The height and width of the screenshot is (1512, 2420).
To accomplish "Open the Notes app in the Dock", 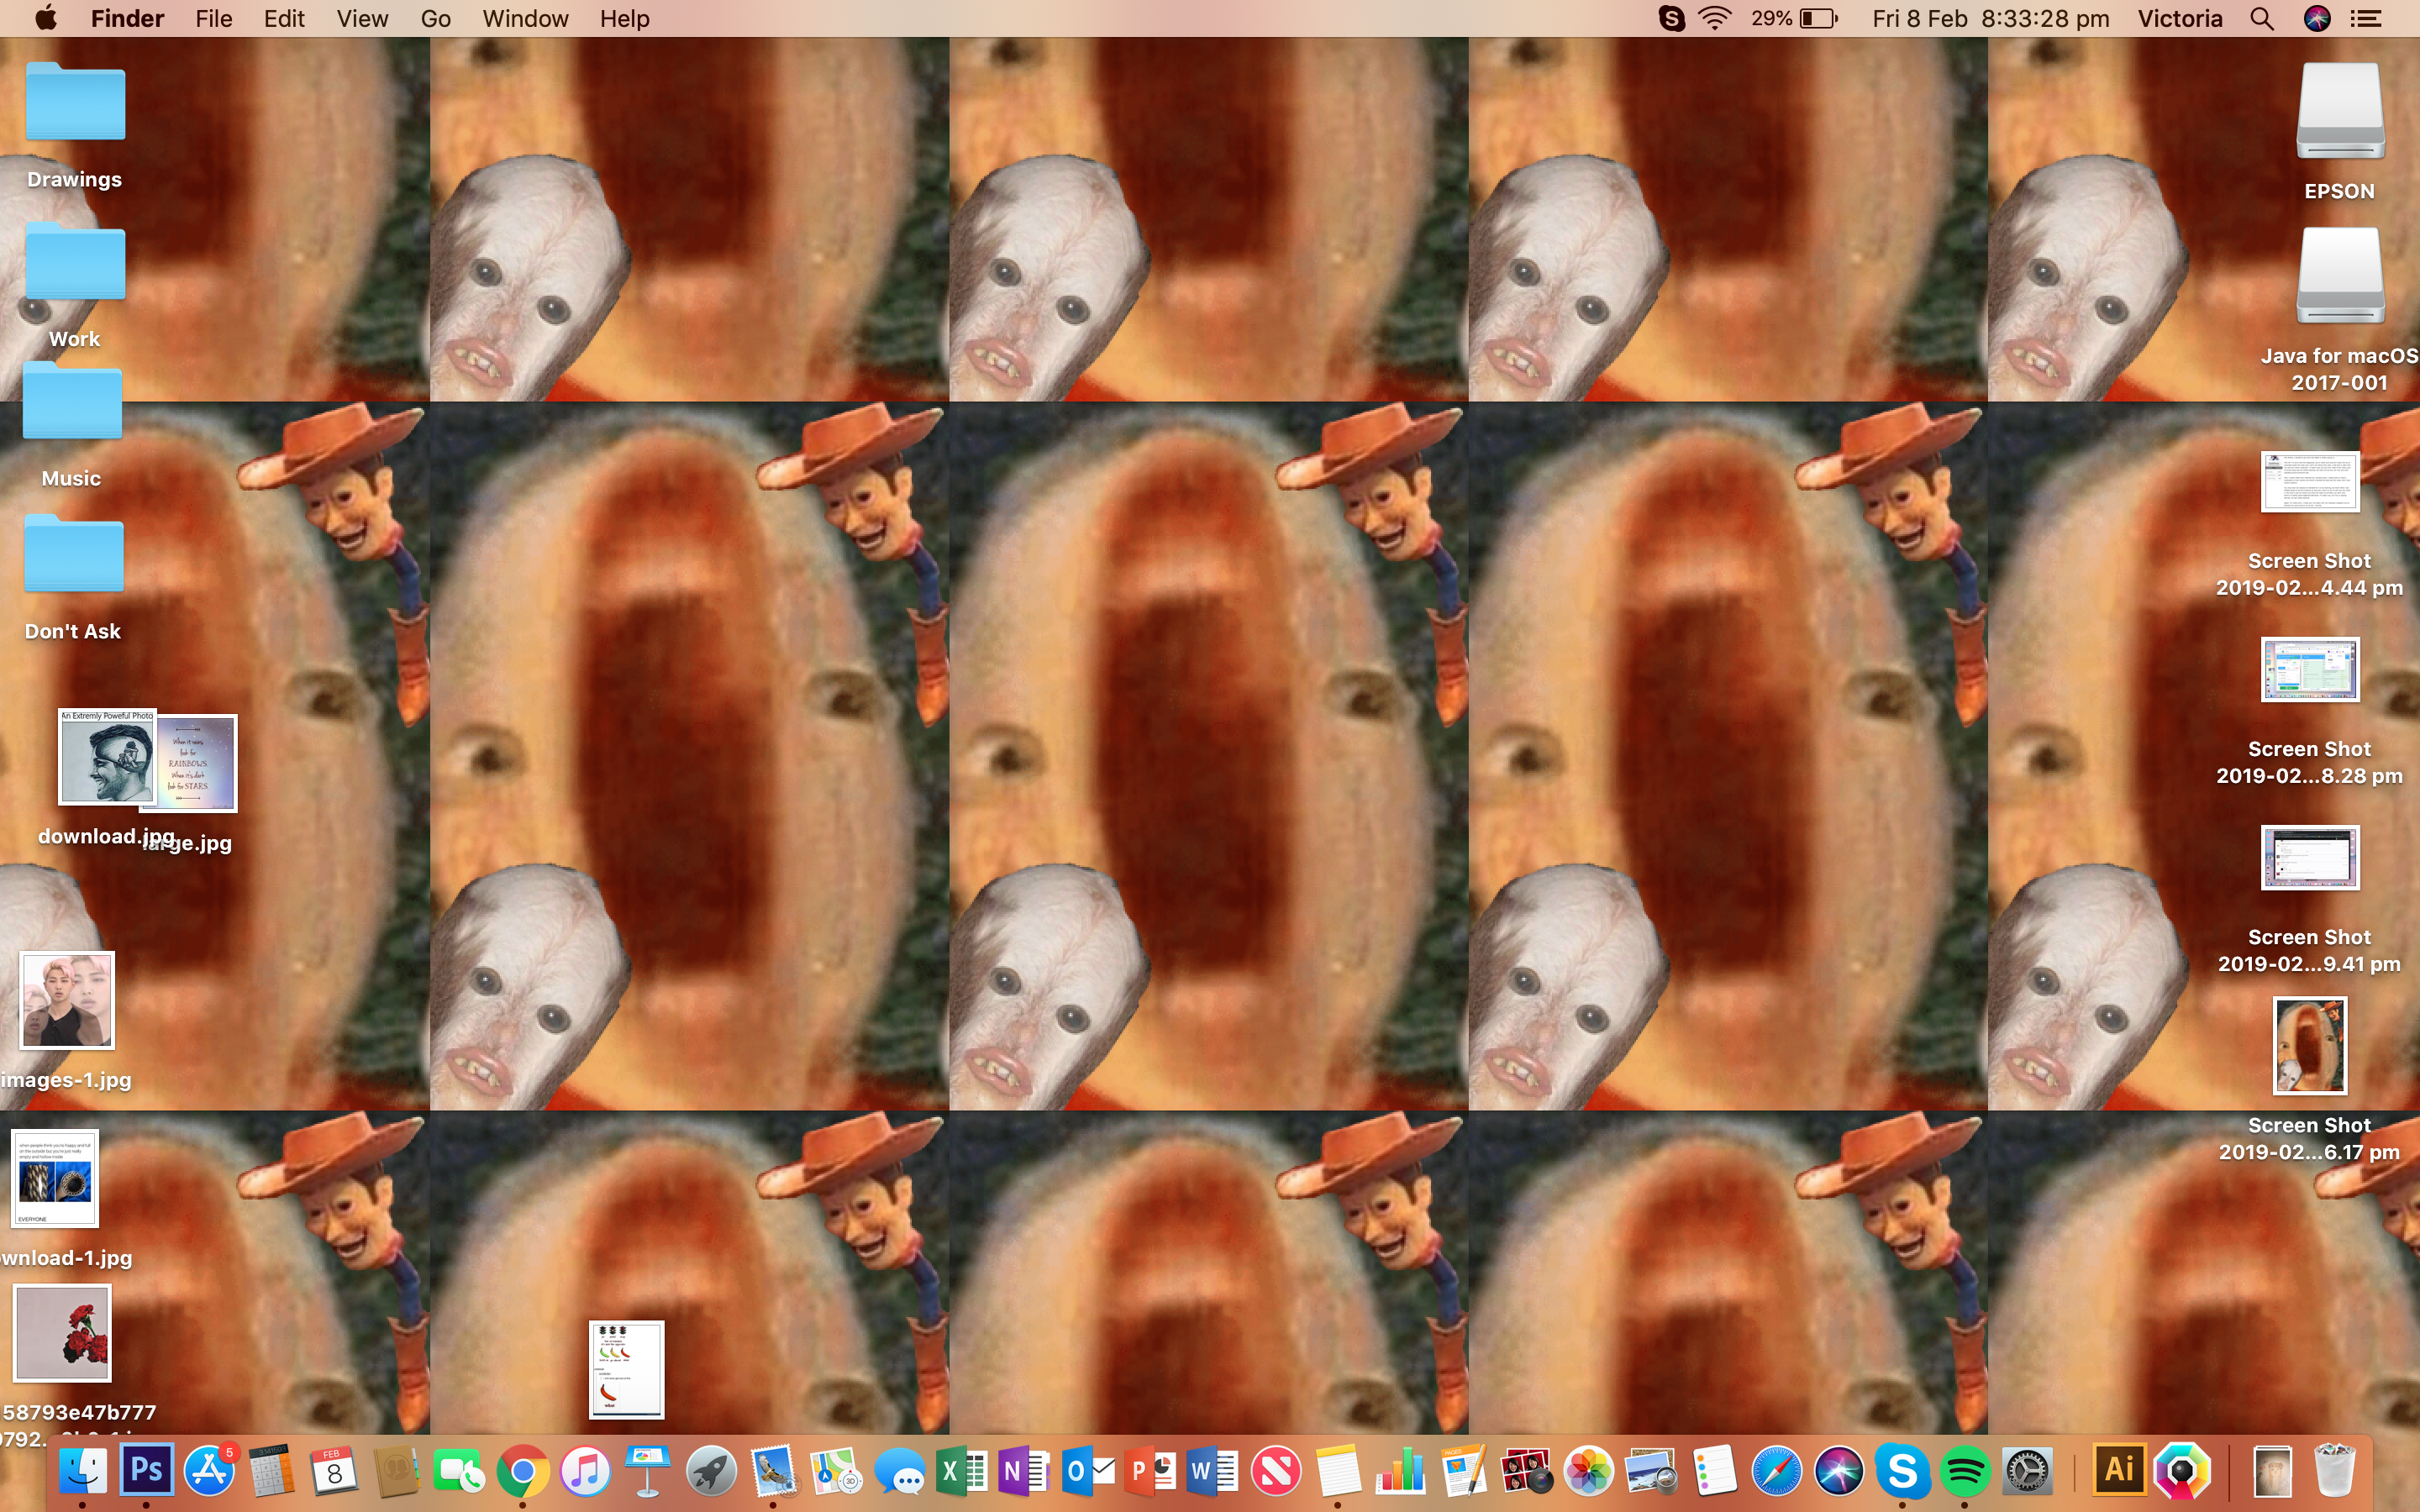I will (1338, 1470).
